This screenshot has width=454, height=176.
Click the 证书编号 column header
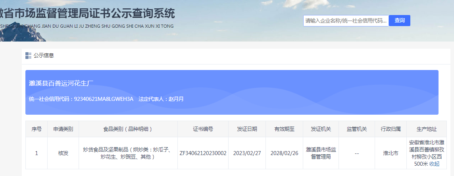203,129
